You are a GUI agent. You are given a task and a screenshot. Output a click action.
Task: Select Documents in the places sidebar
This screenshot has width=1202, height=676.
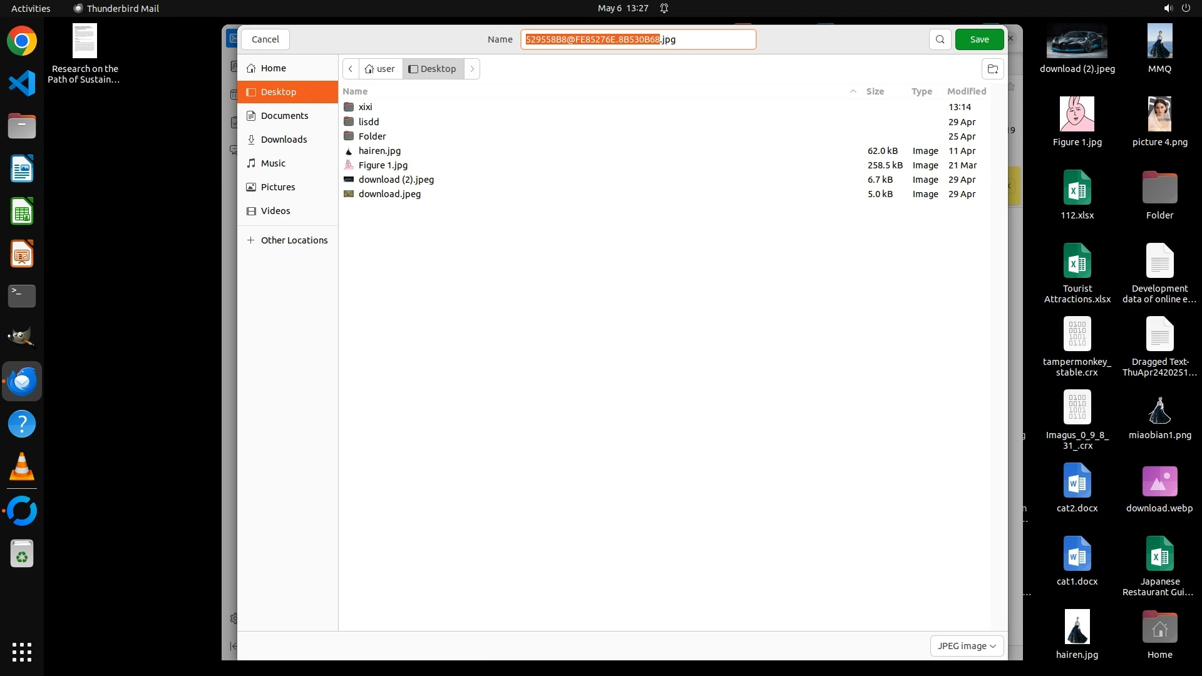click(284, 116)
